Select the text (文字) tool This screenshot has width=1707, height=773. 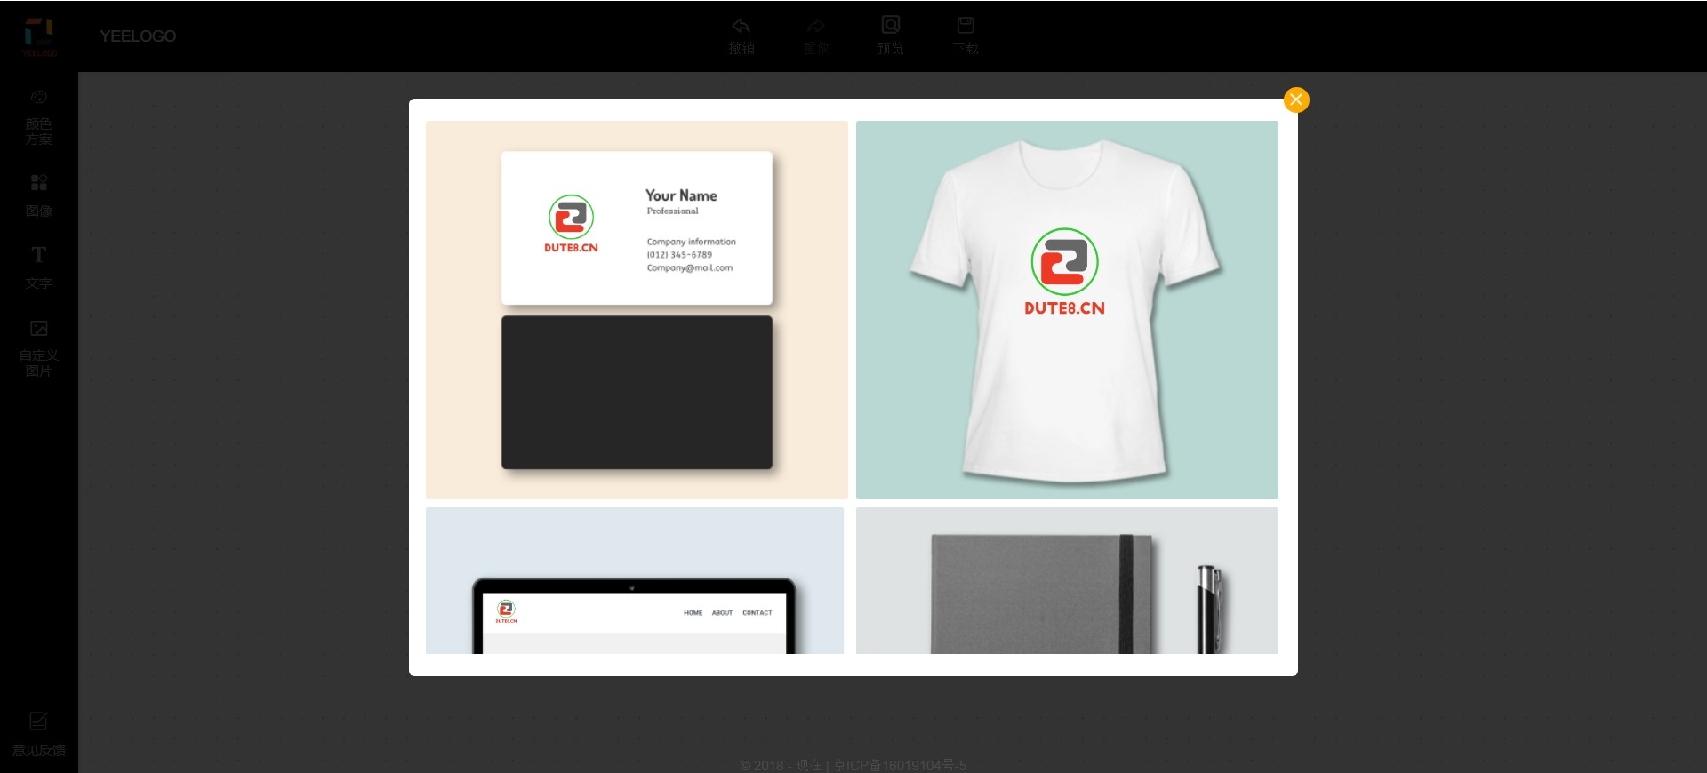point(39,267)
